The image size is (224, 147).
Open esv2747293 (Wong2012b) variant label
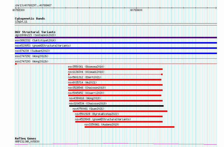[32, 61]
